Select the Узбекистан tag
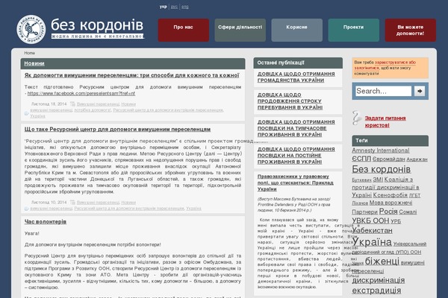 click(372, 230)
